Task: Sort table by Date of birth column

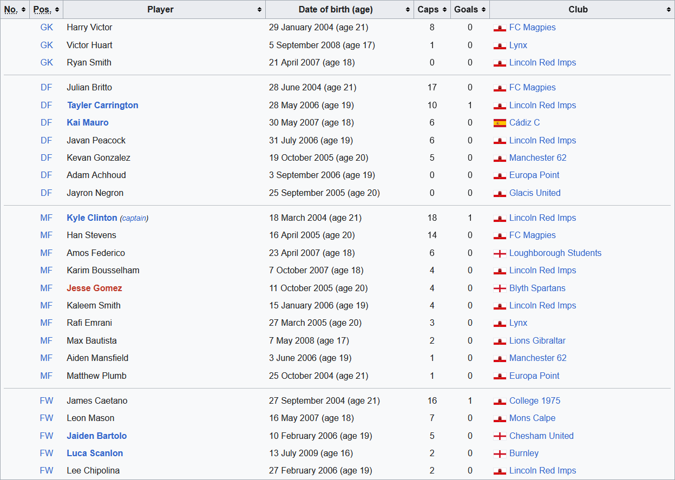Action: [x=339, y=10]
